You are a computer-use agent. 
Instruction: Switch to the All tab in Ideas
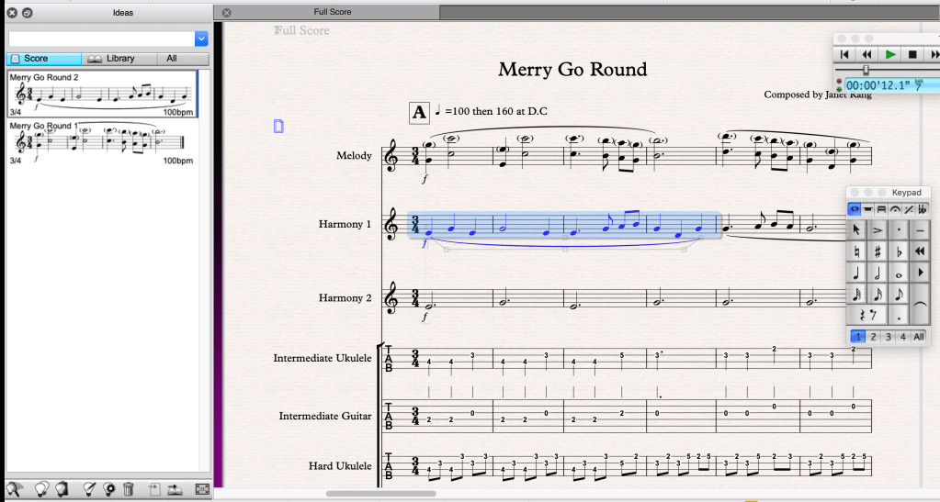172,59
